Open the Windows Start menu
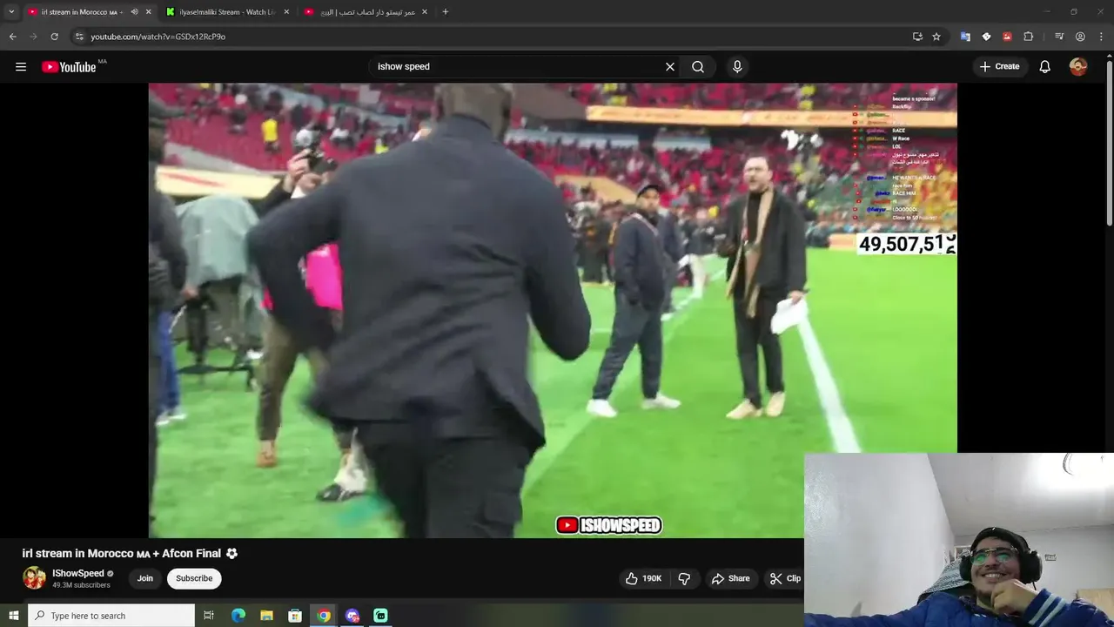 tap(13, 616)
